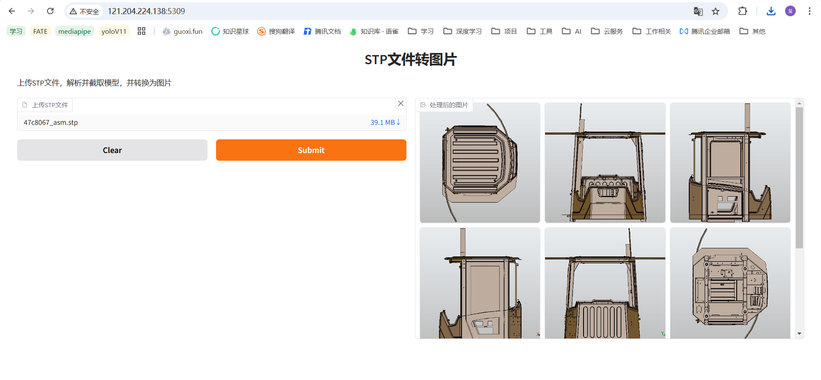Open the yoloV11 bookmark
Screen dimensions: 821x380
pos(114,31)
